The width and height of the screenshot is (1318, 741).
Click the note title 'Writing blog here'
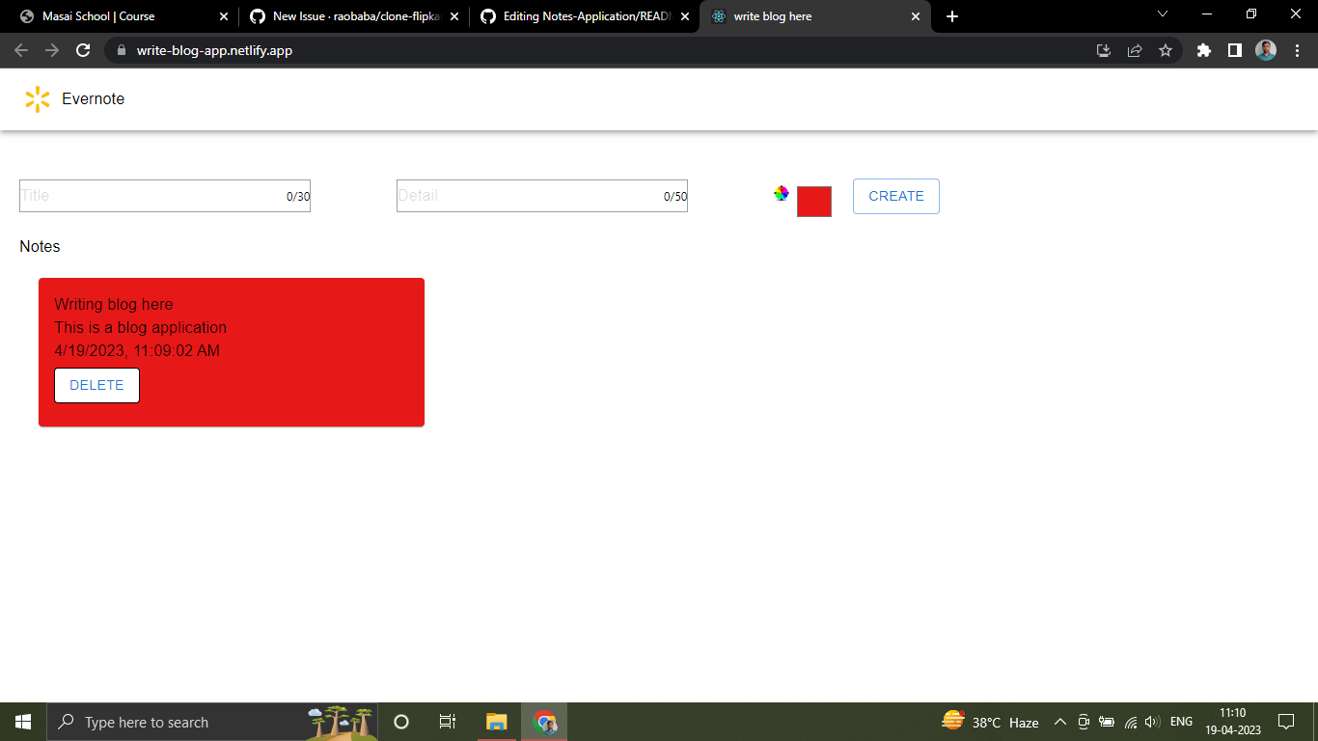tap(114, 304)
